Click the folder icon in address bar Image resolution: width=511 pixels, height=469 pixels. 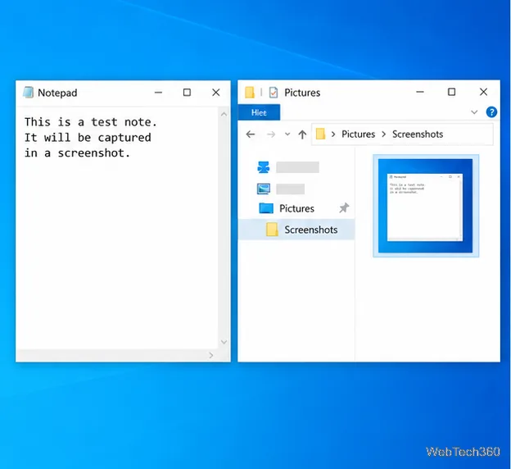tap(320, 134)
